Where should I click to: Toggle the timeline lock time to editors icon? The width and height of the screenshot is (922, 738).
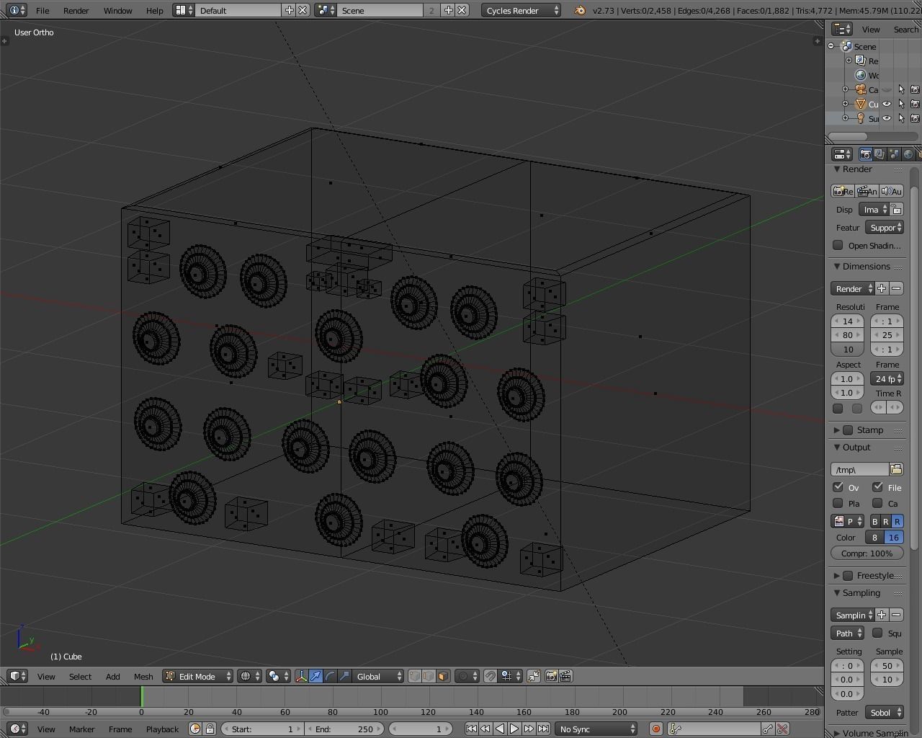[x=210, y=729]
